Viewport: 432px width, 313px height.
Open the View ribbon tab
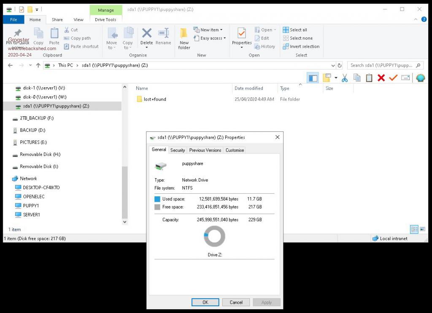(x=78, y=19)
